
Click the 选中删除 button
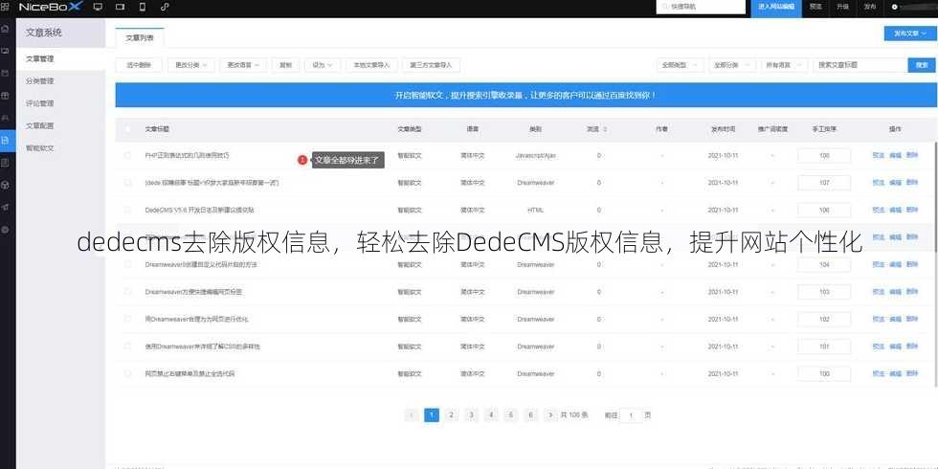[139, 65]
